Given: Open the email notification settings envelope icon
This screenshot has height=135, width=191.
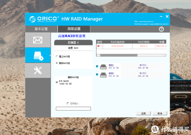Looking at the screenshot, I should coord(38,40).
